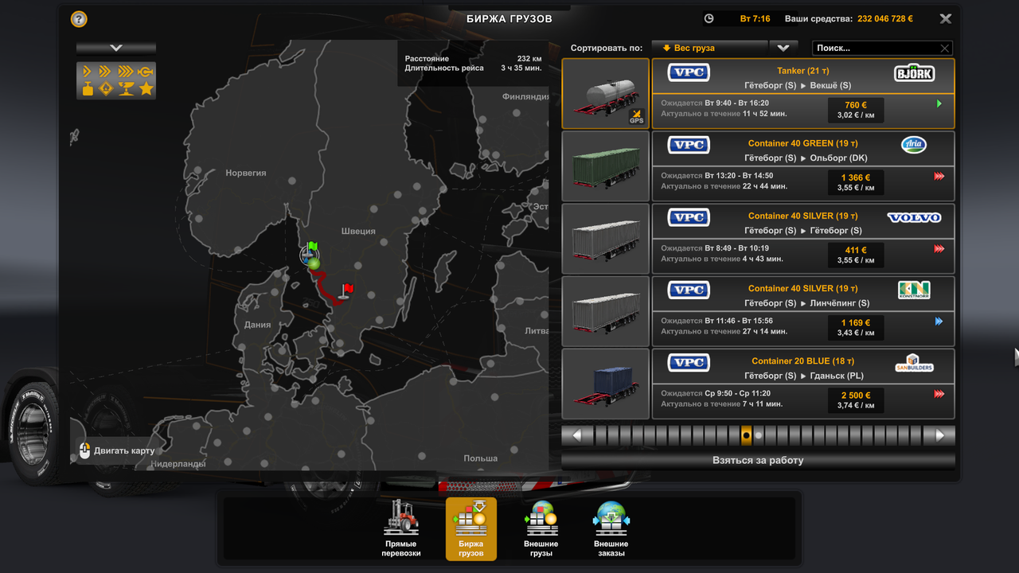Open Внешние грузы from the bottom menu
Viewport: 1019px width, 573px height.
[x=541, y=528]
